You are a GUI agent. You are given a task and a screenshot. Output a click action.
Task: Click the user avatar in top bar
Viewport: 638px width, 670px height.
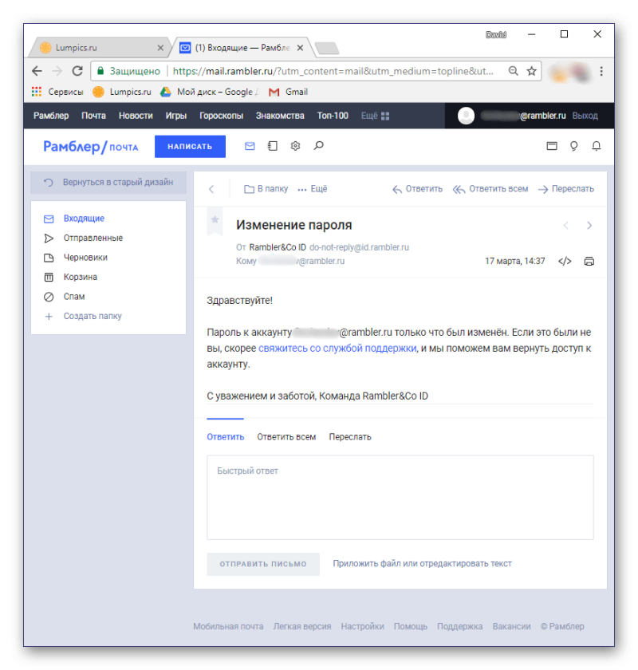(466, 116)
